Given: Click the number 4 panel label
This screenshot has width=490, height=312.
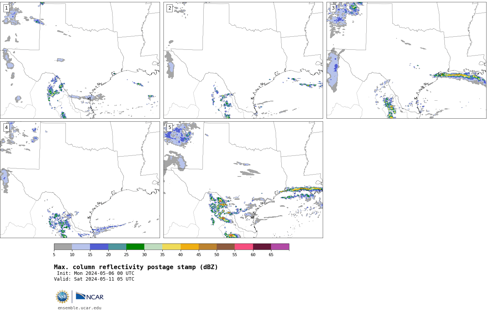Looking at the screenshot, I should coord(7,127).
